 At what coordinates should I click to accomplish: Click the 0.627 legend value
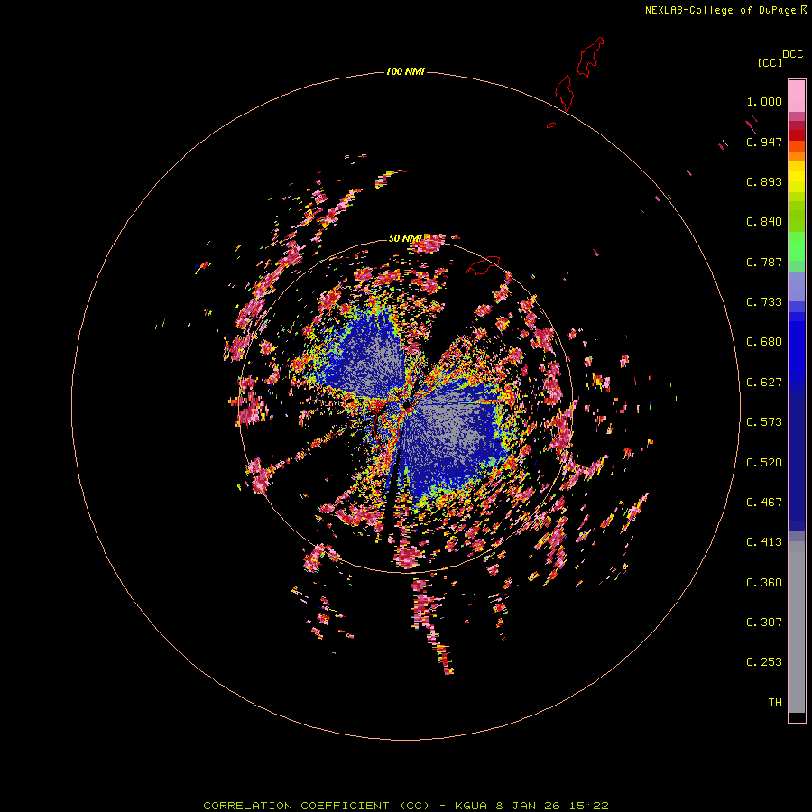click(764, 383)
